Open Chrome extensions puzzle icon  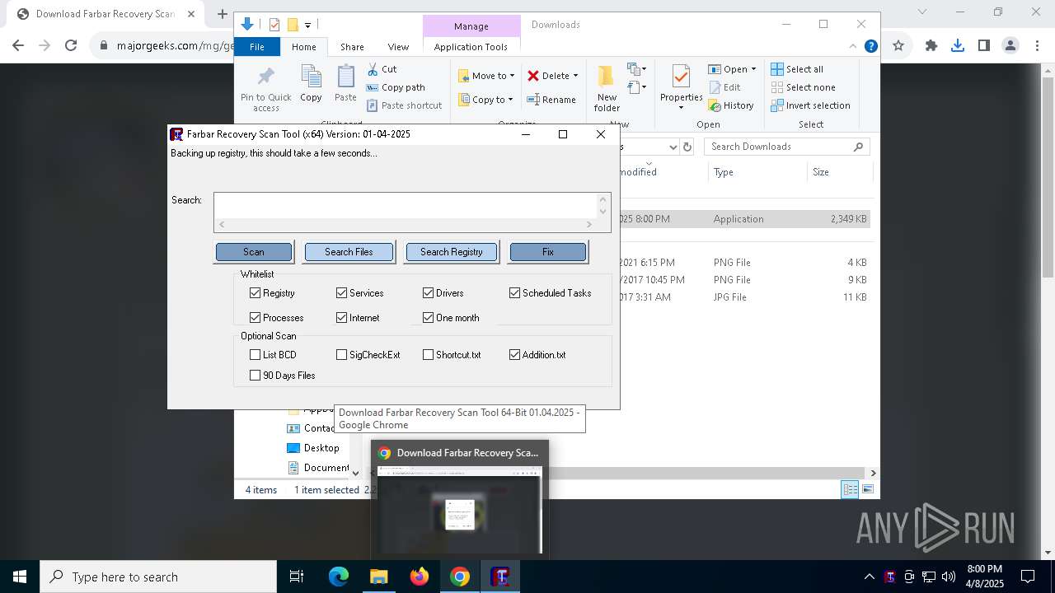(x=931, y=45)
